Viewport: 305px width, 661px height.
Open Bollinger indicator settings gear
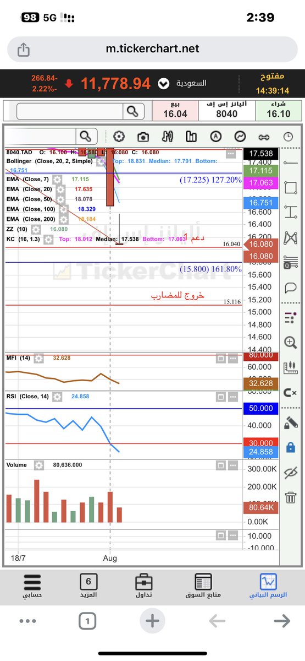(x=101, y=161)
